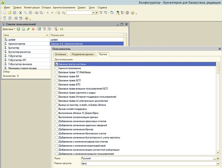The height and width of the screenshot is (168, 222).
Task: Click the Cut scissors icon
Action: pyautogui.click(x=21, y=13)
